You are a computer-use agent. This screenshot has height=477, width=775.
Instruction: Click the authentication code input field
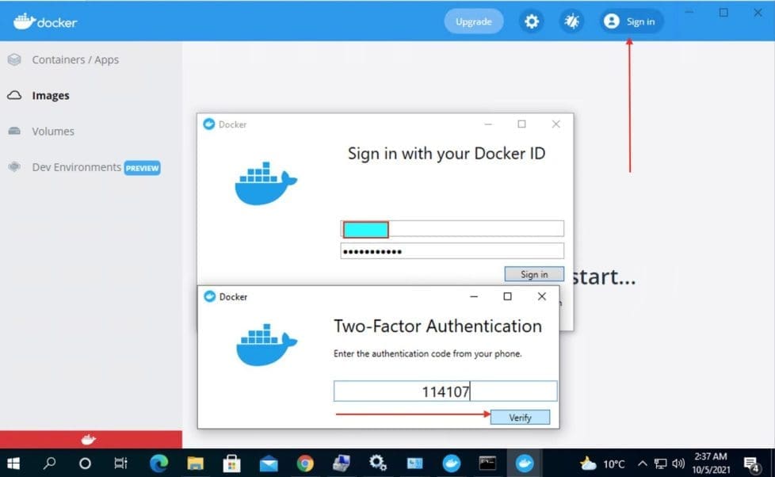point(445,391)
